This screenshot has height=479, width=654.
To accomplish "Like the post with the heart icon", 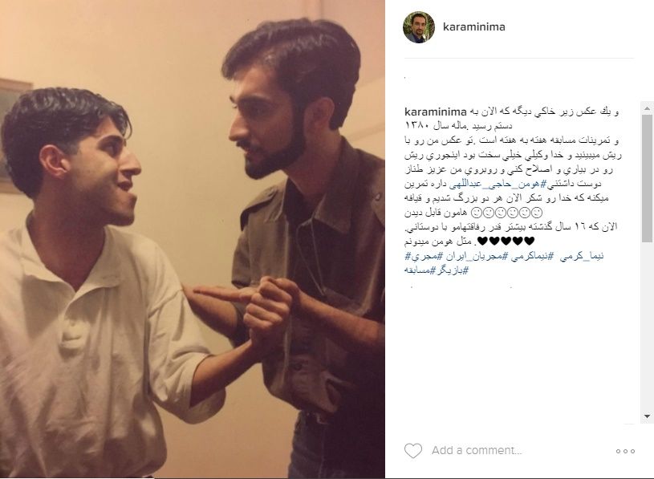I will [x=413, y=451].
